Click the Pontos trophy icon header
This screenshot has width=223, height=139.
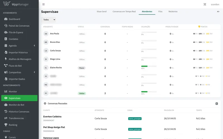199,27
